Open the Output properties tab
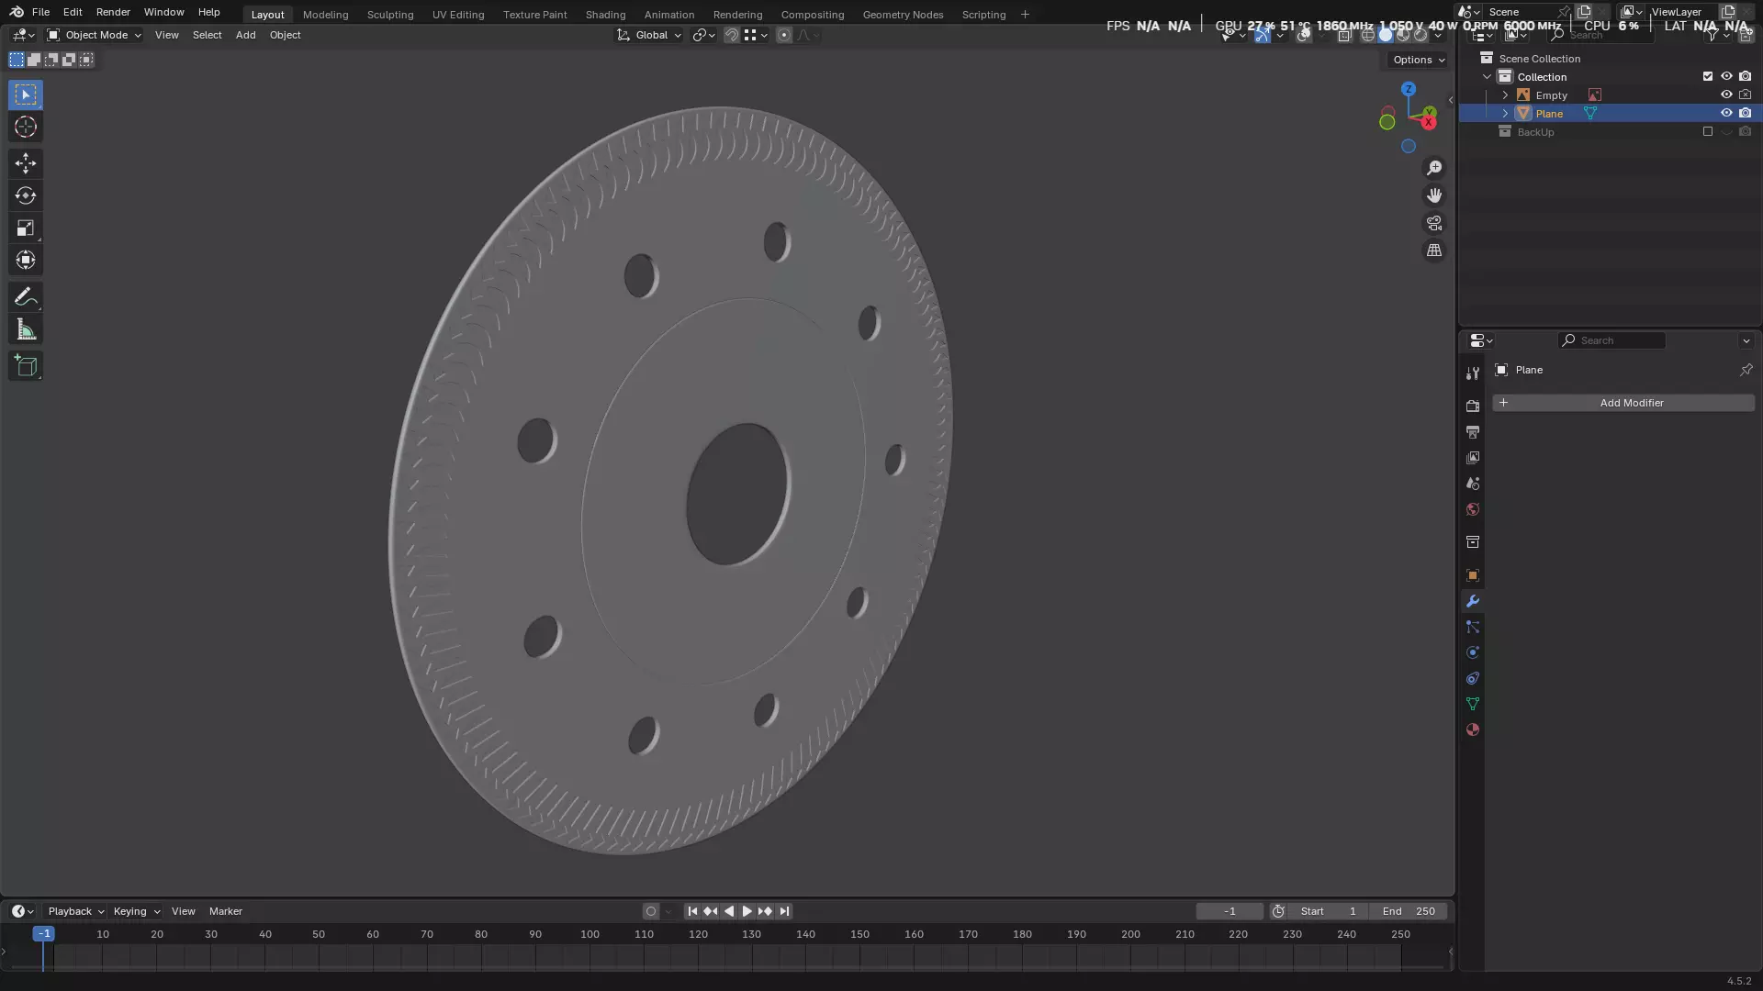The width and height of the screenshot is (1763, 991). click(1473, 431)
